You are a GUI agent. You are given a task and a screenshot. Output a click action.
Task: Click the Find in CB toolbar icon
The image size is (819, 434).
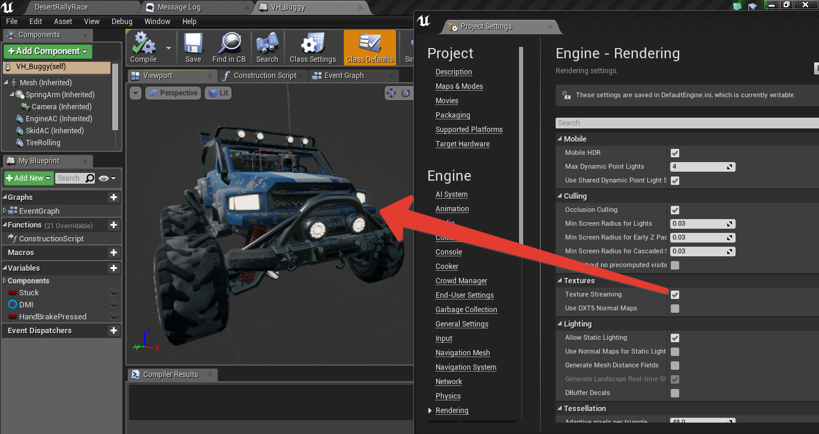pyautogui.click(x=229, y=47)
